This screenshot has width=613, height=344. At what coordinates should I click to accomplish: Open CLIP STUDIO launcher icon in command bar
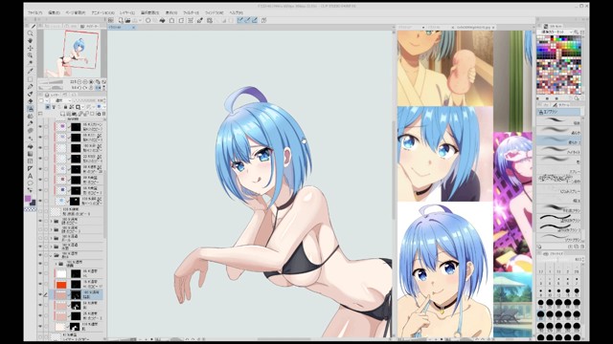(111, 20)
